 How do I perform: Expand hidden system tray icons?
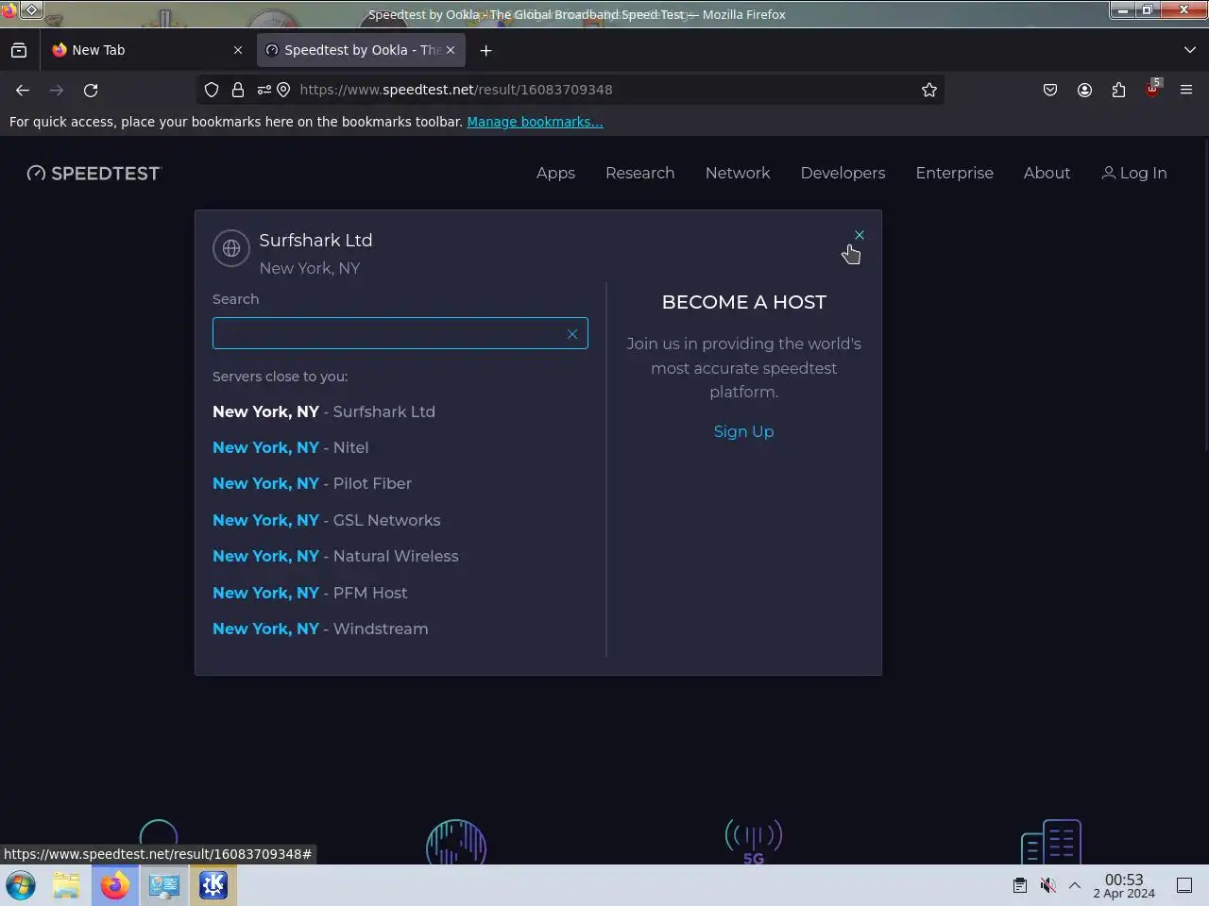coord(1075,885)
